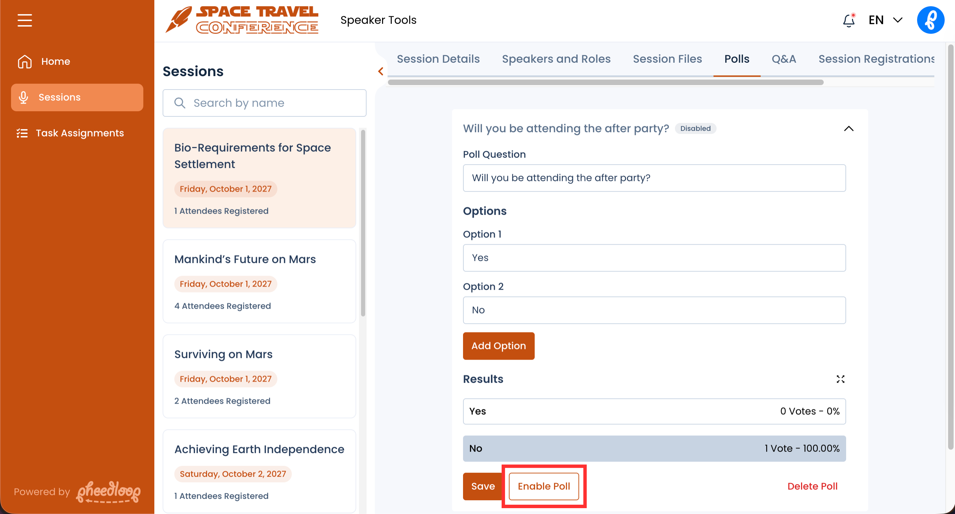Collapse the Sessions list panel
Viewport: 955px width, 514px height.
tap(380, 71)
